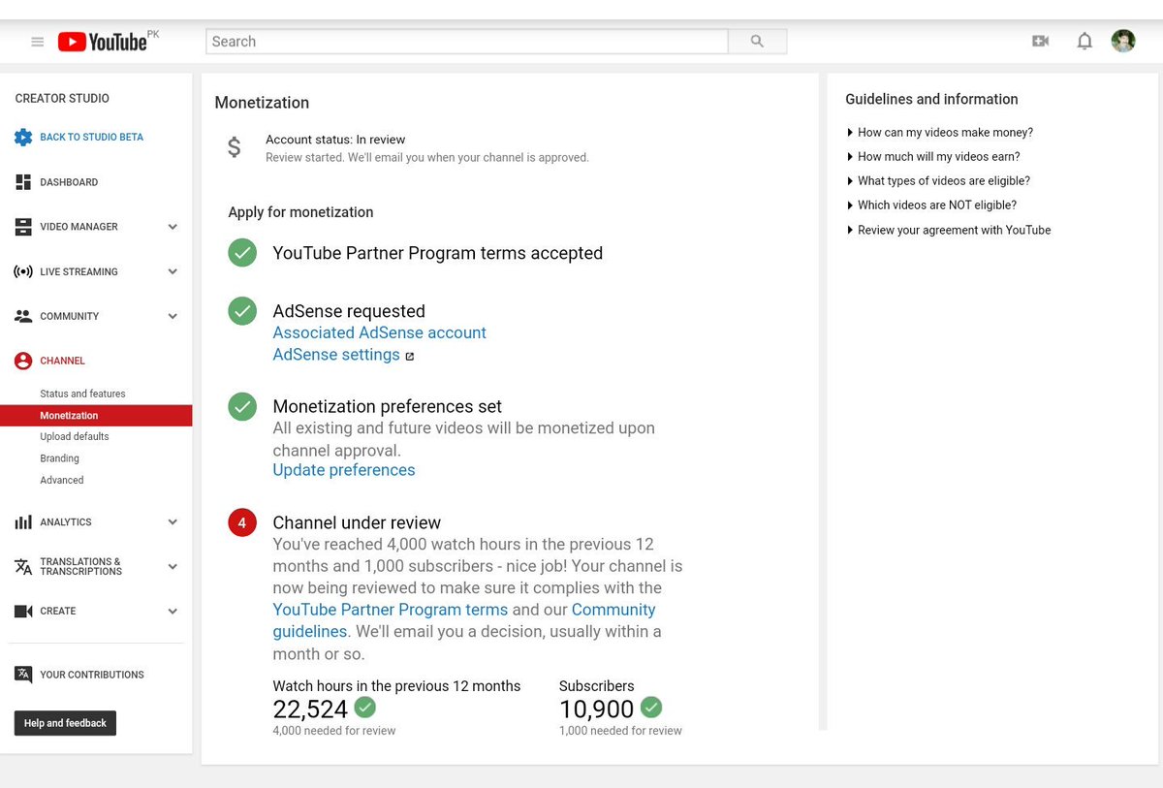Select the Monetization menu item

click(x=96, y=415)
